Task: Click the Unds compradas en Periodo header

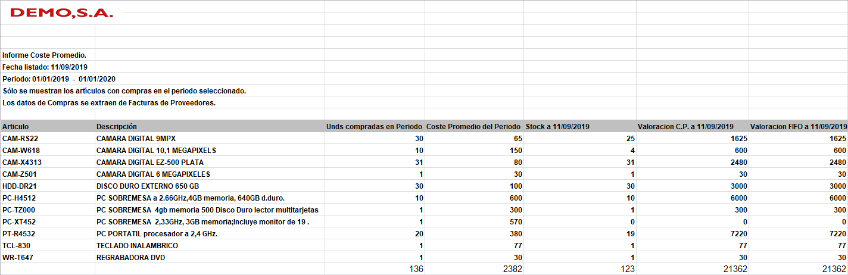Action: [x=375, y=126]
